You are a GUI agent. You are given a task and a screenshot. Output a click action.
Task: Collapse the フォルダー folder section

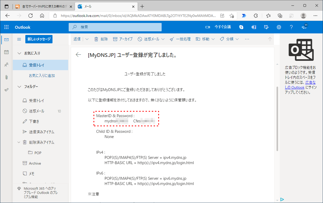[19, 86]
